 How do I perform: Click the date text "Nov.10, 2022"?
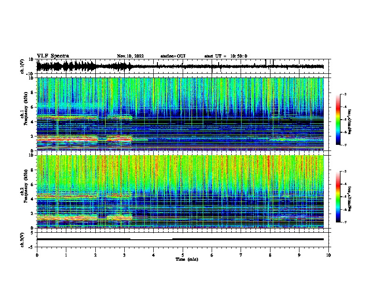[x=130, y=56]
